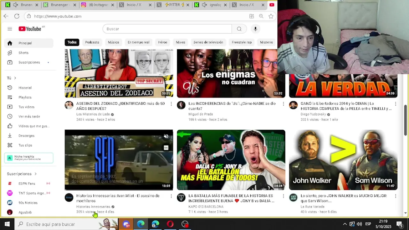Select the Podcasts filter chip
Image resolution: width=409 pixels, height=230 pixels.
92,42
